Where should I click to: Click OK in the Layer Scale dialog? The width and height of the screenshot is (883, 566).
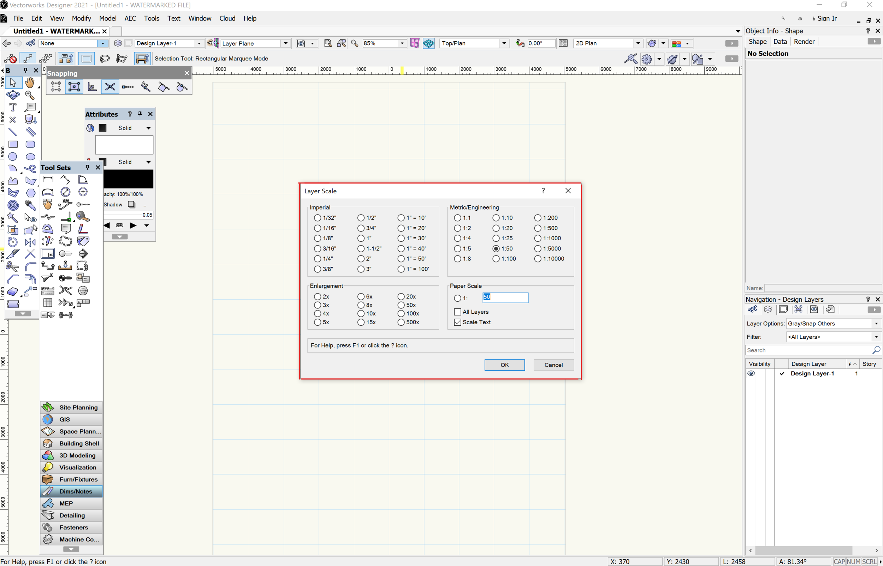click(504, 365)
